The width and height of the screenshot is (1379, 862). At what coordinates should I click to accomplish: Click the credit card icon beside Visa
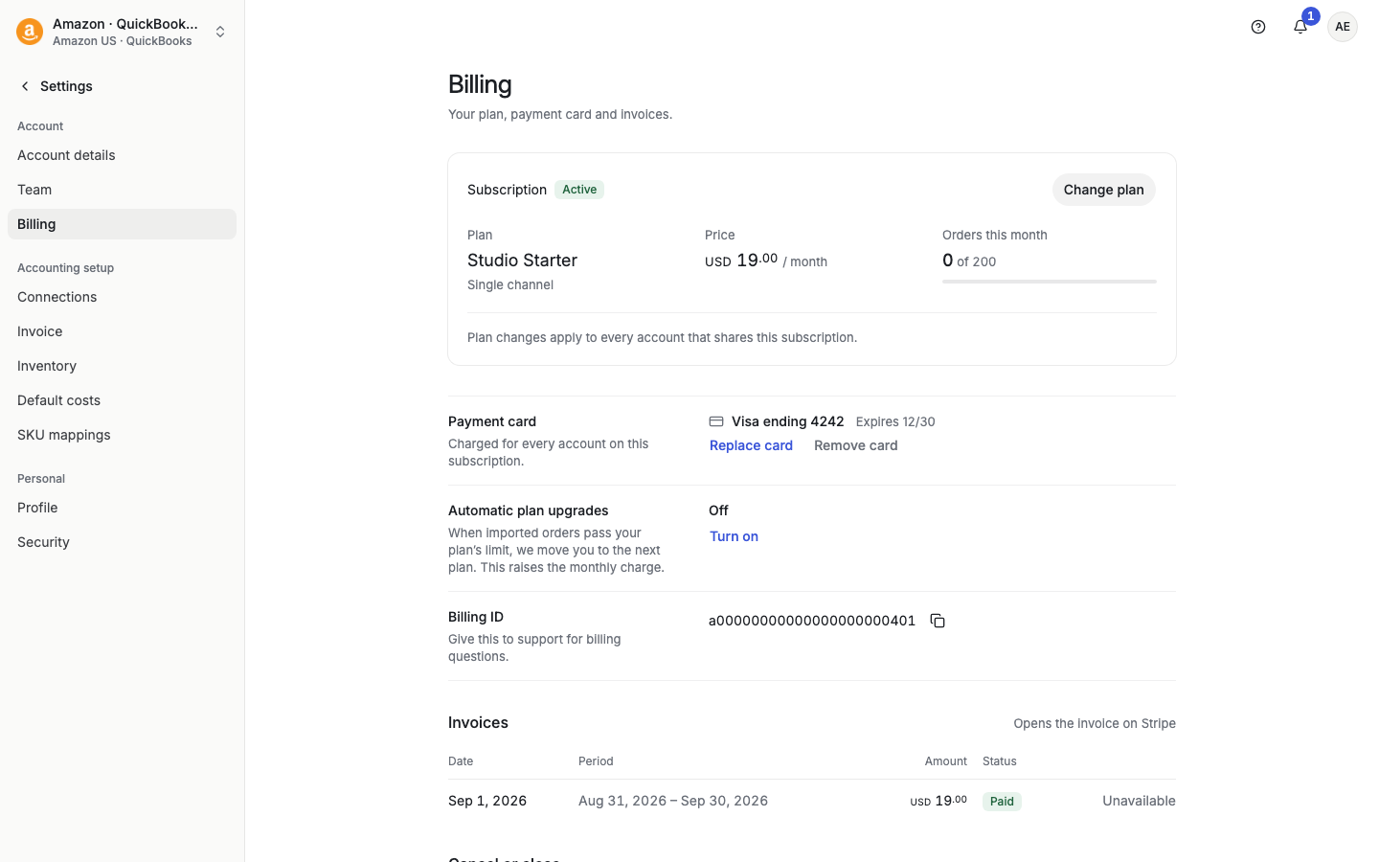pos(716,421)
